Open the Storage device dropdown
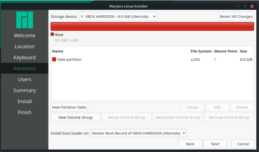Screen dimensions: 259x152 point(118,16)
